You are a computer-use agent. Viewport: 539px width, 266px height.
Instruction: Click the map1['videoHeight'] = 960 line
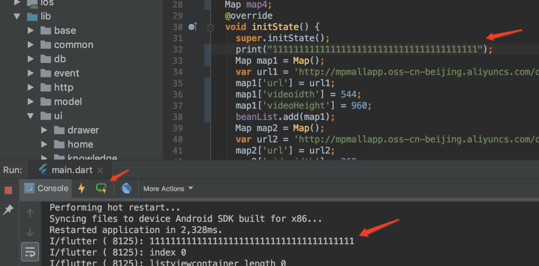click(x=303, y=105)
